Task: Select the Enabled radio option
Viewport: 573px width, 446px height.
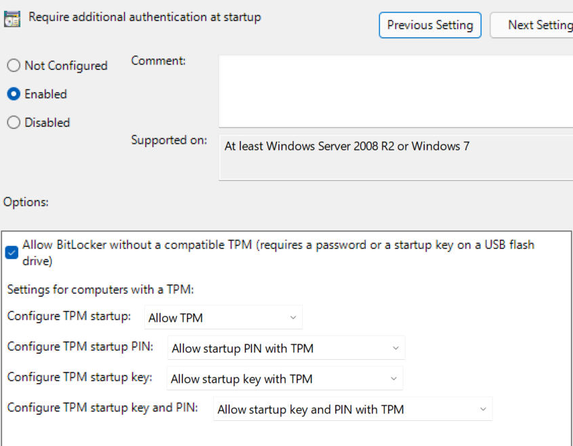Action: coord(14,94)
